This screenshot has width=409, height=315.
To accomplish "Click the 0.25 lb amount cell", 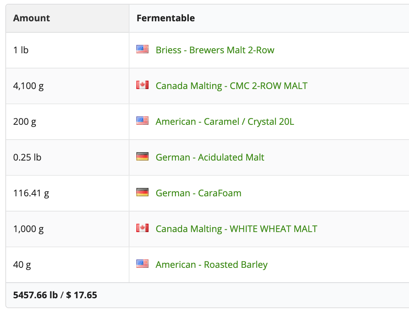I will pos(27,157).
